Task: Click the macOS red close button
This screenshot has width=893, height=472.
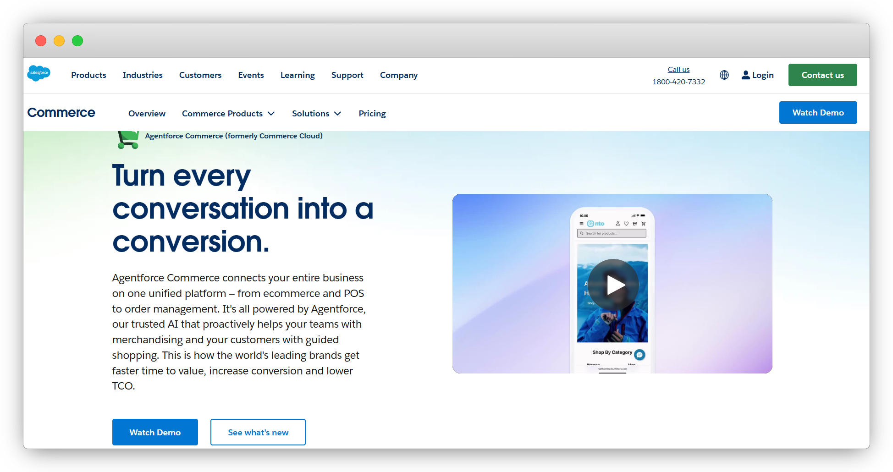Action: pyautogui.click(x=41, y=41)
